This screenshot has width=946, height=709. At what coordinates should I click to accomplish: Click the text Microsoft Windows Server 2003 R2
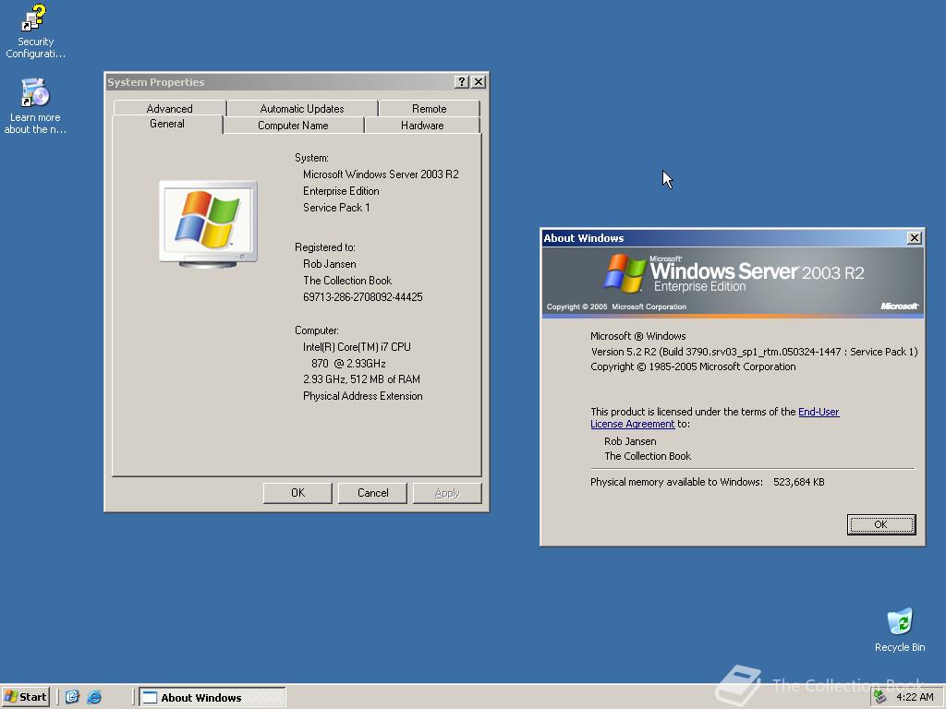381,174
